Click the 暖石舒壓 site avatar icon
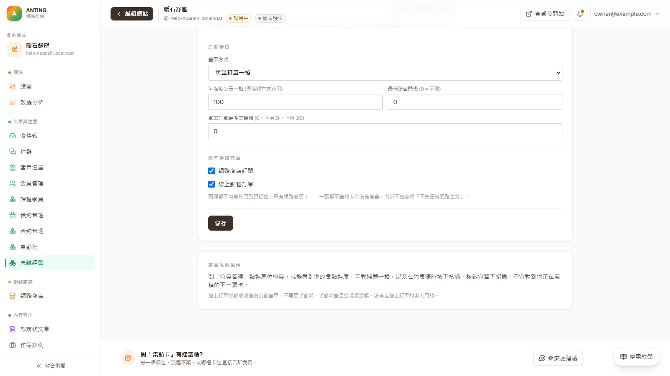670x376 pixels. coord(14,49)
